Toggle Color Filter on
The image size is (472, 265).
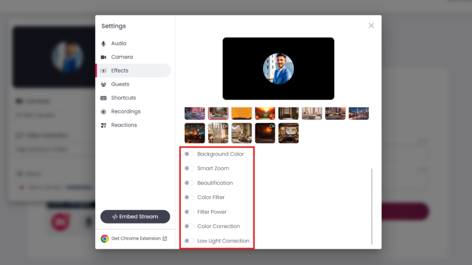pos(189,197)
